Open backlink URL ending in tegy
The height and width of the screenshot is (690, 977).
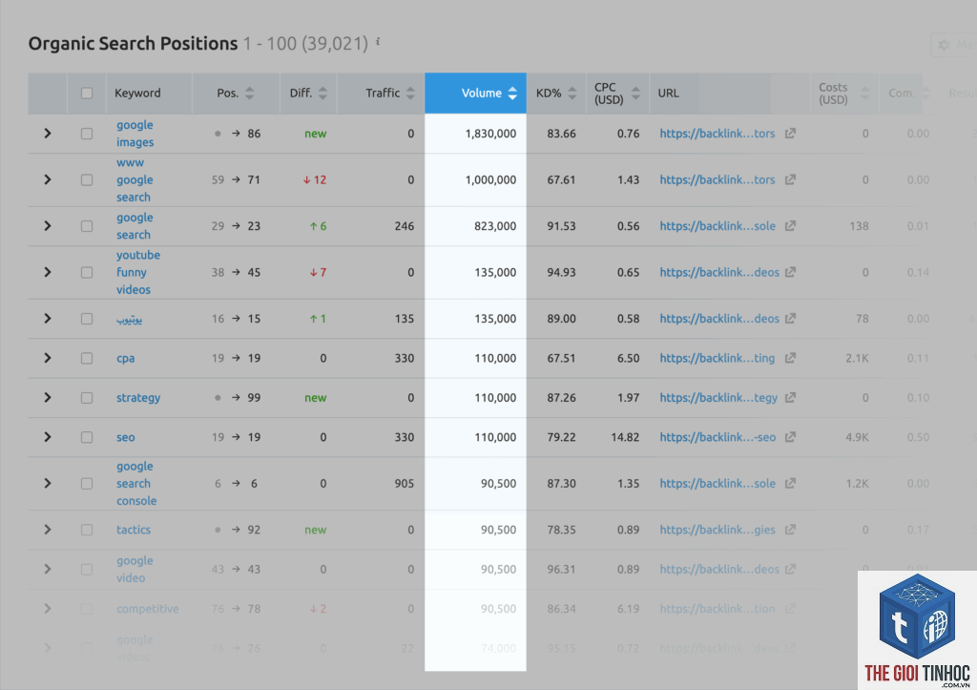click(x=718, y=398)
